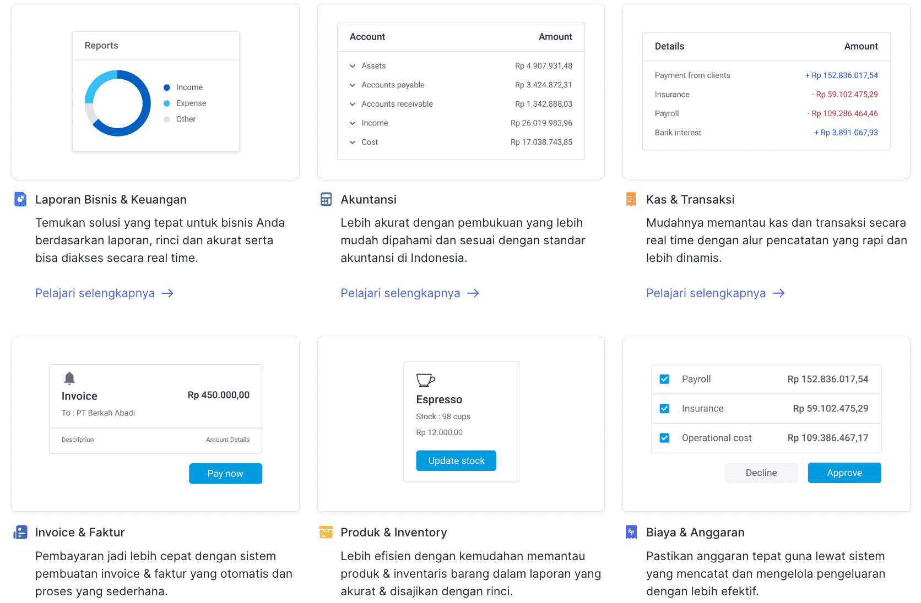Click the Akuntansi calculator icon
The width and height of the screenshot is (921, 603).
(326, 199)
